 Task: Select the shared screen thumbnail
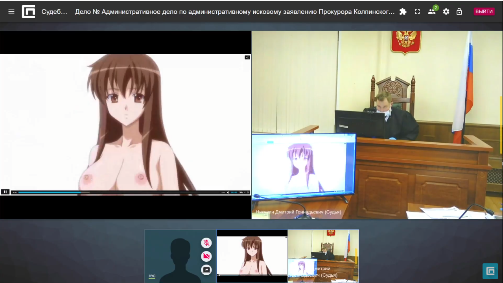[x=252, y=256]
